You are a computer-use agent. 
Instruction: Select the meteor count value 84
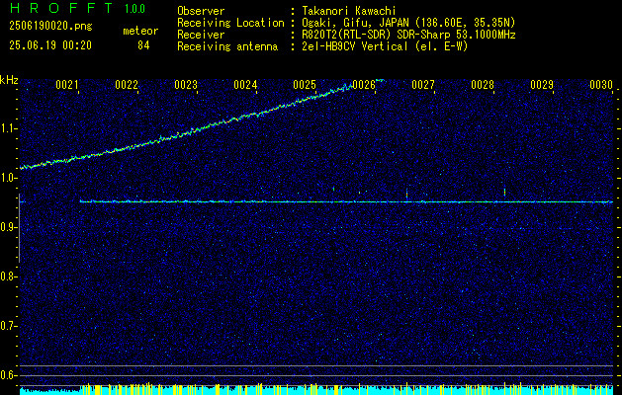pos(143,45)
